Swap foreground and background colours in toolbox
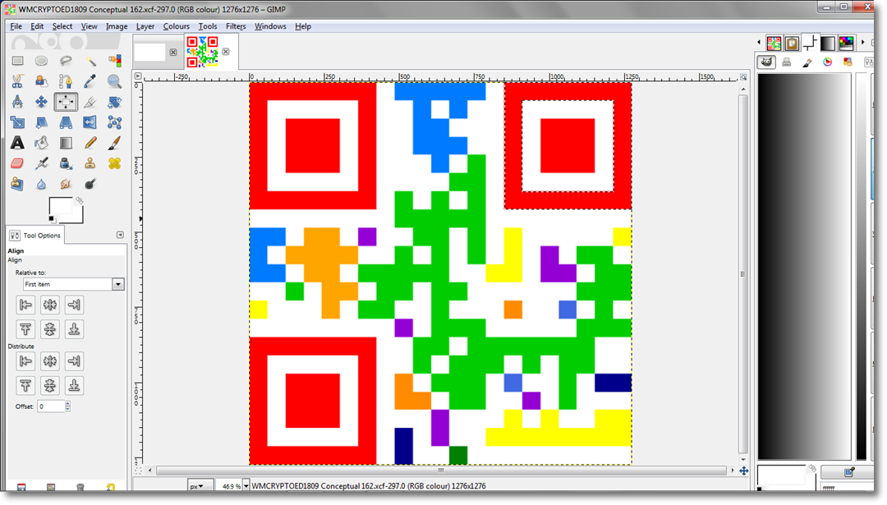This screenshot has width=887, height=505. pos(80,200)
